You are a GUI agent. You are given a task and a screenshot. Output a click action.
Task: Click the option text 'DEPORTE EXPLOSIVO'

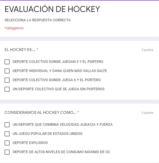pos(30,143)
